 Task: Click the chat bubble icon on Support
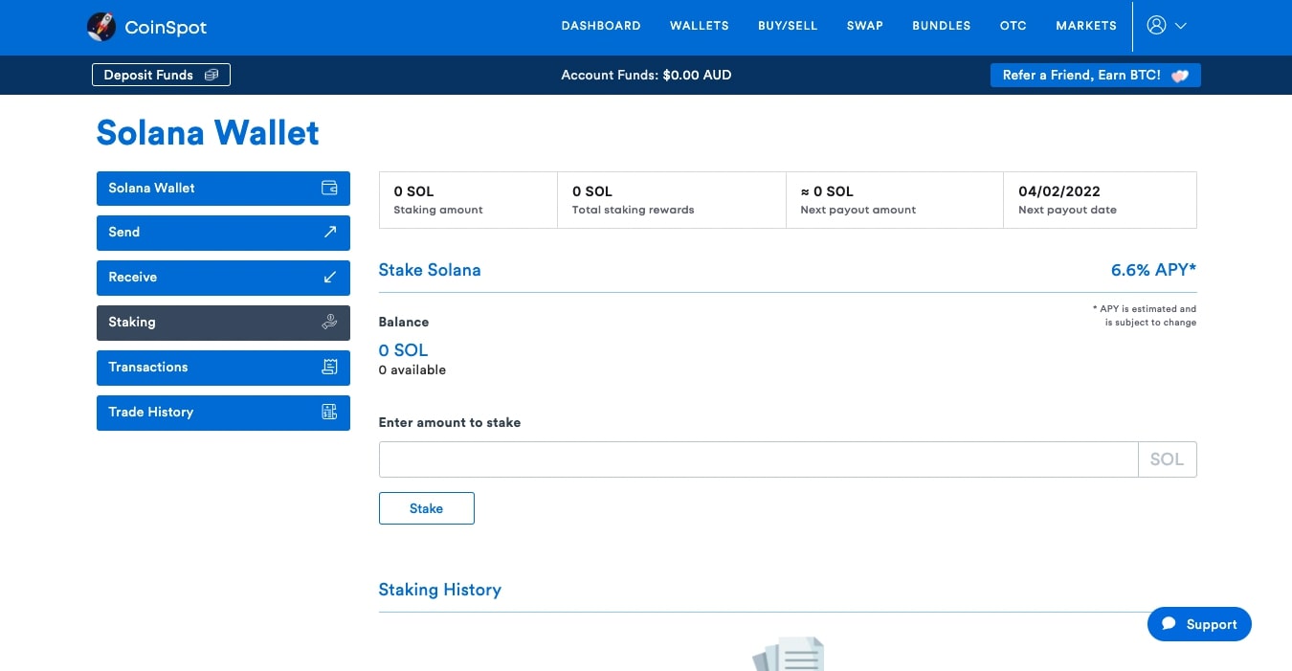[x=1169, y=624]
